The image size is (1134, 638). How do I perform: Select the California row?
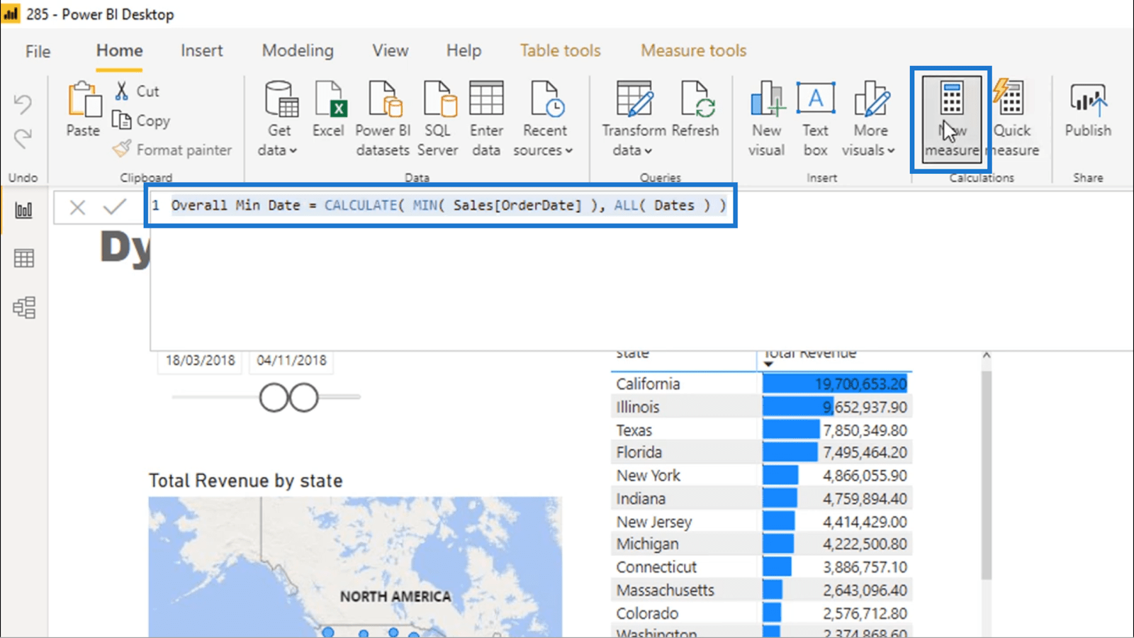coord(761,384)
